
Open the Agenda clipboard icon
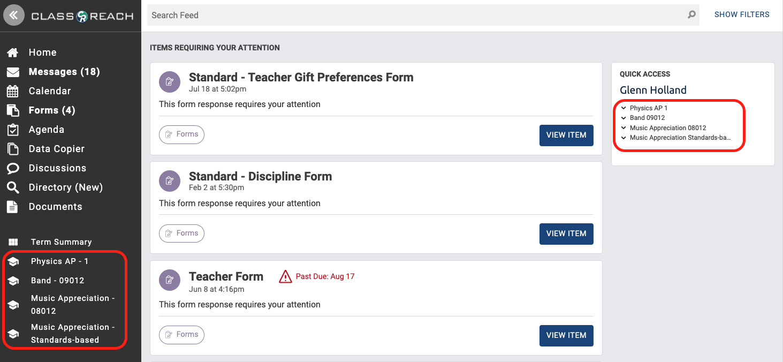pos(13,129)
